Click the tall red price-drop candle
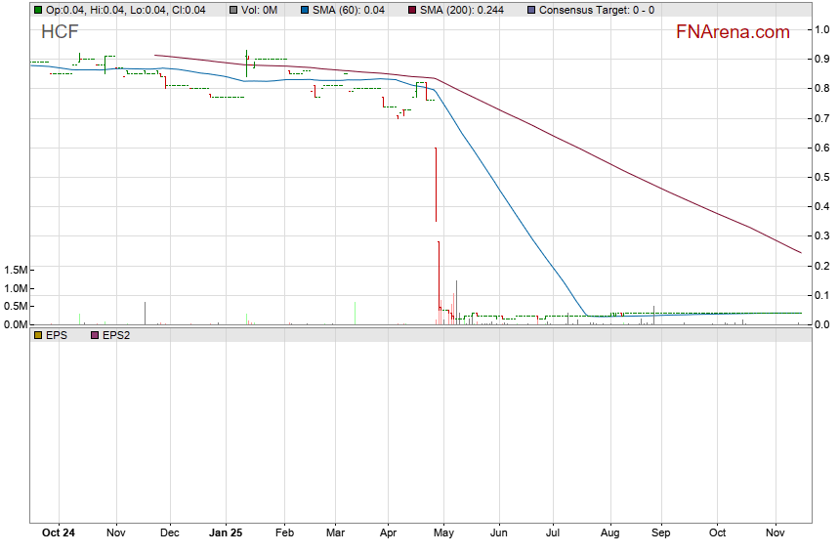Image resolution: width=839 pixels, height=553 pixels. (x=436, y=184)
